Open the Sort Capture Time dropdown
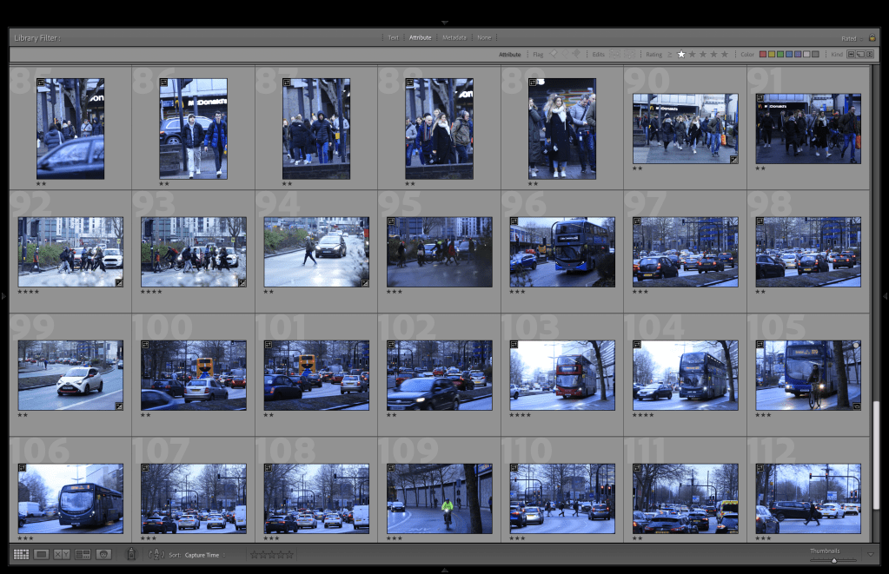The width and height of the screenshot is (889, 574). [x=204, y=555]
